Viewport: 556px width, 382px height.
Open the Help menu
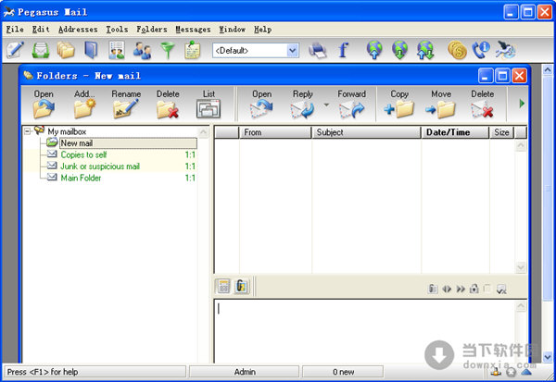263,30
